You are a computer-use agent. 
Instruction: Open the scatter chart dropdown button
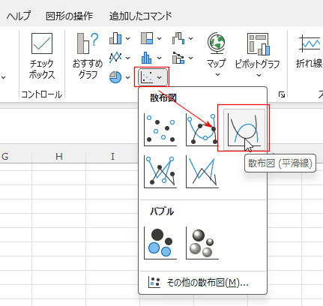(152, 77)
